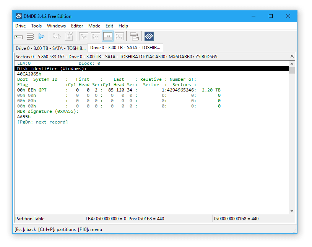Screen dimensions: 312x247
Task: Open the Help menu
Action: pos(123,26)
